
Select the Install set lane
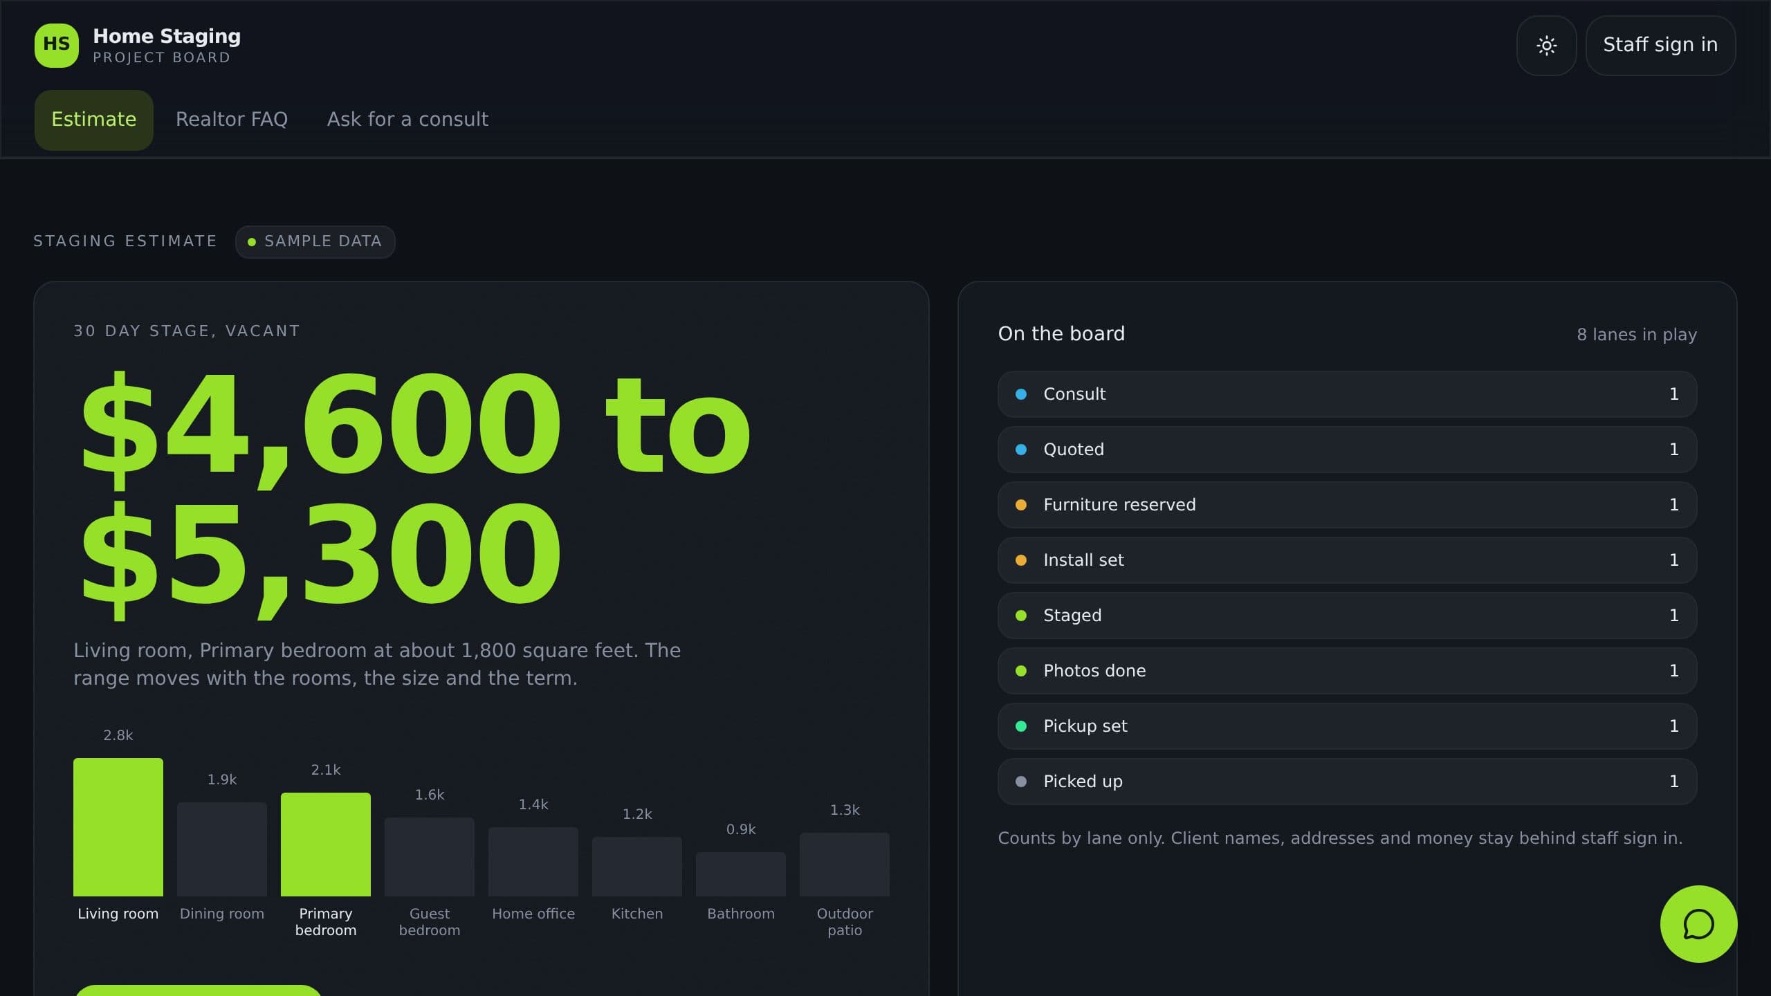[x=1347, y=560]
